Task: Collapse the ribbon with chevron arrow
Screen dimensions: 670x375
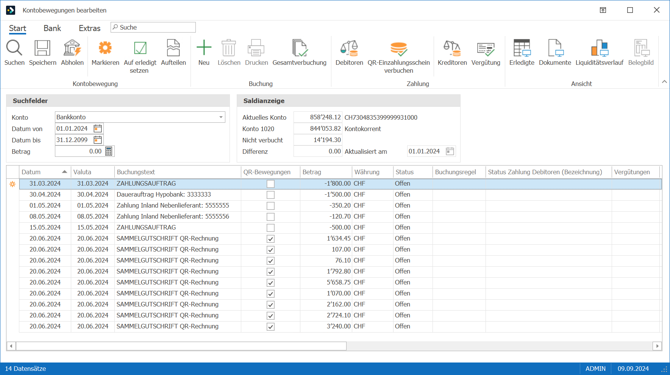Action: coord(664,82)
